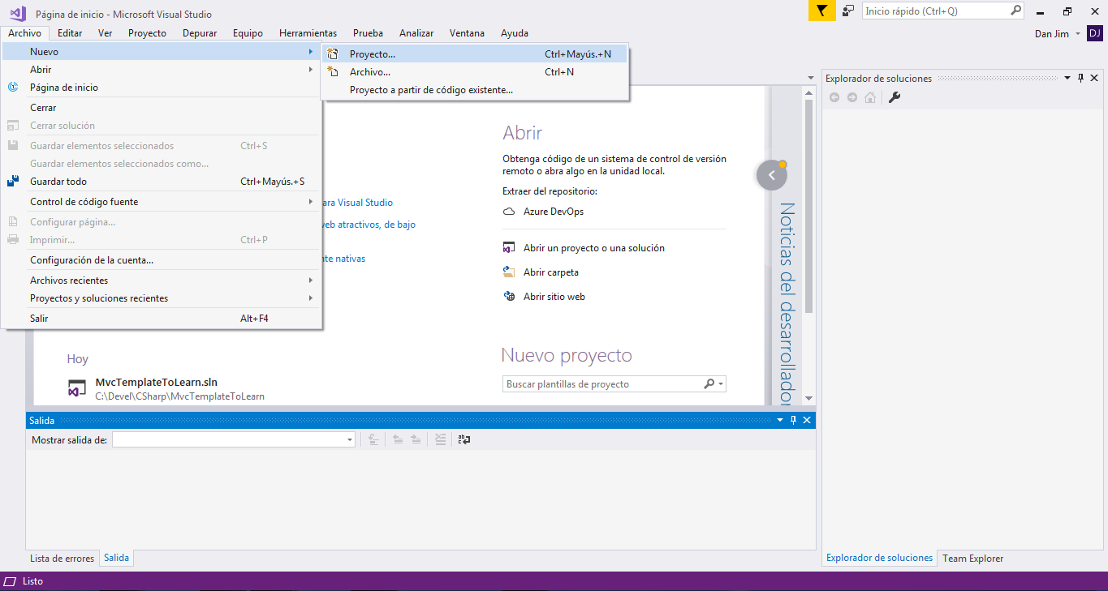Viewport: 1108px width, 591px height.
Task: Open the send feedback icon
Action: click(x=848, y=11)
